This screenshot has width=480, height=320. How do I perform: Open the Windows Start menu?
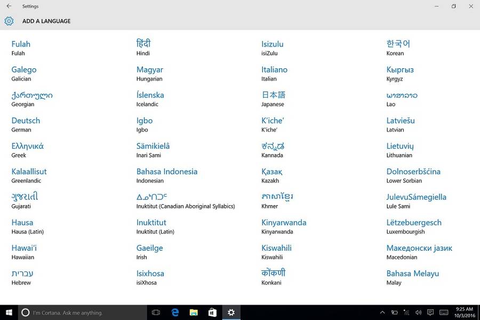point(9,313)
